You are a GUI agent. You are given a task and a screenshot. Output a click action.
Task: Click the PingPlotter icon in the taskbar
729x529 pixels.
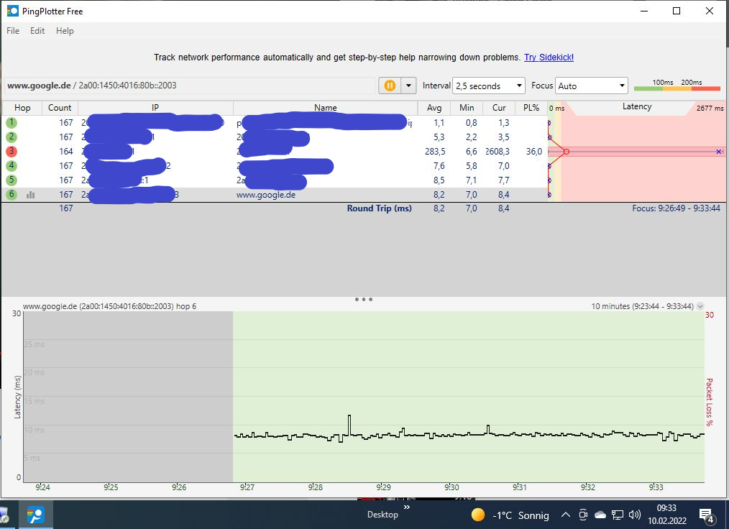[x=36, y=515]
